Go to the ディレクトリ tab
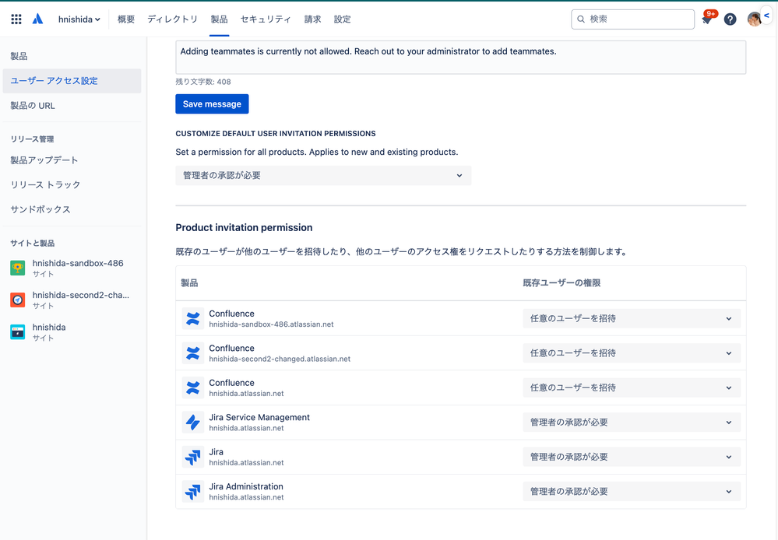 pyautogui.click(x=172, y=19)
